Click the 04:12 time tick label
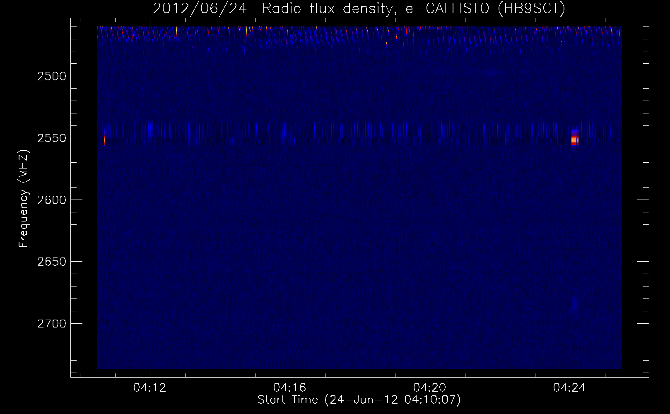This screenshot has width=670, height=414. pyautogui.click(x=150, y=388)
